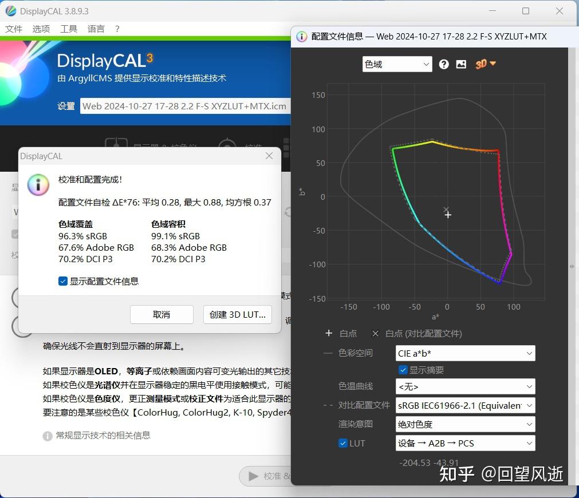
Task: Open the 对比配置文件 sRGB IEC61966-2.1 dropdown
Action: pos(465,405)
